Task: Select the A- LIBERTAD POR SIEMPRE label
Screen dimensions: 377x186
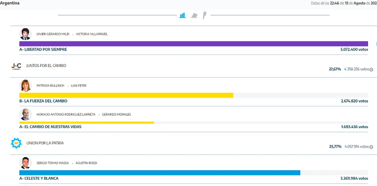Action: [43, 50]
